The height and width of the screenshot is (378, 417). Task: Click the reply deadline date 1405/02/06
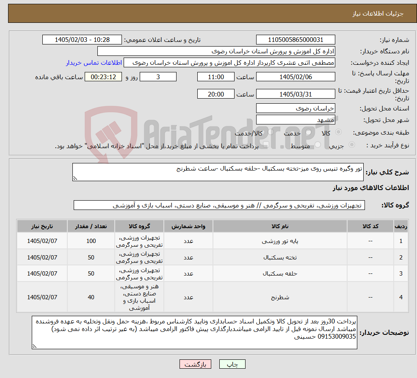pos(295,77)
